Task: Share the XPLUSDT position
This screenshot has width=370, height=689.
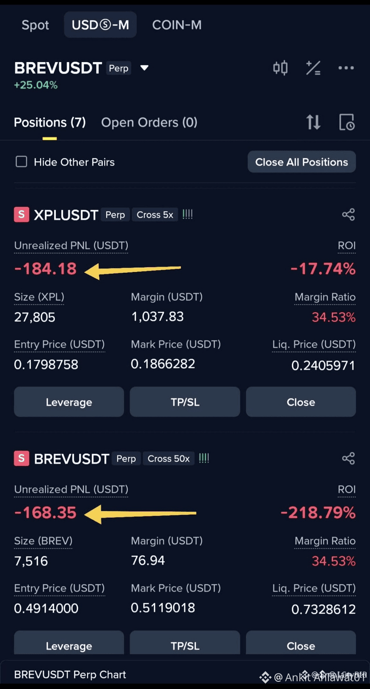Action: point(348,215)
